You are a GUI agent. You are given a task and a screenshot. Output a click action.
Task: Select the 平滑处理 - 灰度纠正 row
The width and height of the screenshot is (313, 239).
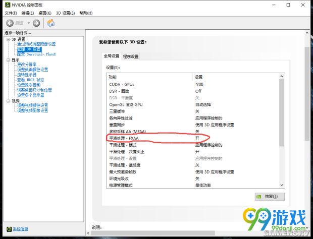point(193,152)
